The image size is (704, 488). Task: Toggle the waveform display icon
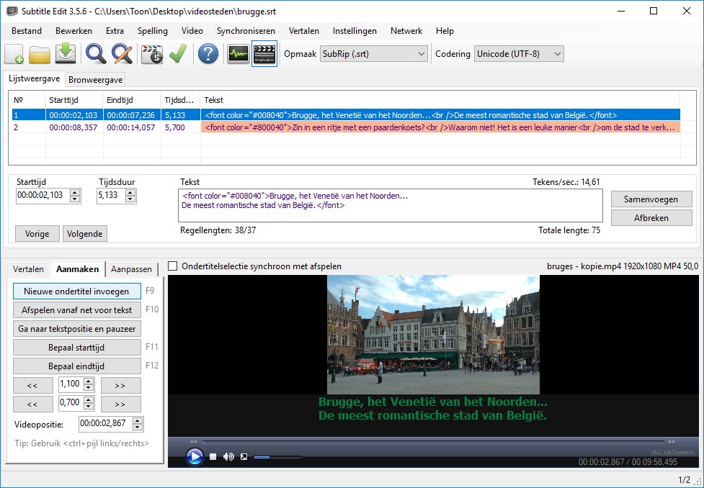pyautogui.click(x=238, y=54)
